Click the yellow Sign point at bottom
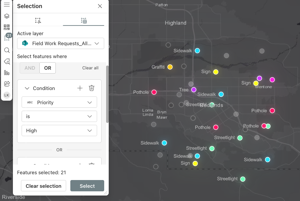This screenshot has width=300, height=201. coord(195,164)
